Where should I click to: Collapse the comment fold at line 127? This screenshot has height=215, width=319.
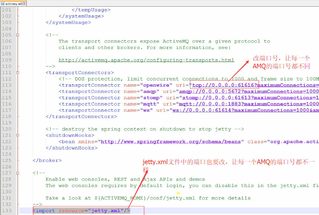pos(18,173)
